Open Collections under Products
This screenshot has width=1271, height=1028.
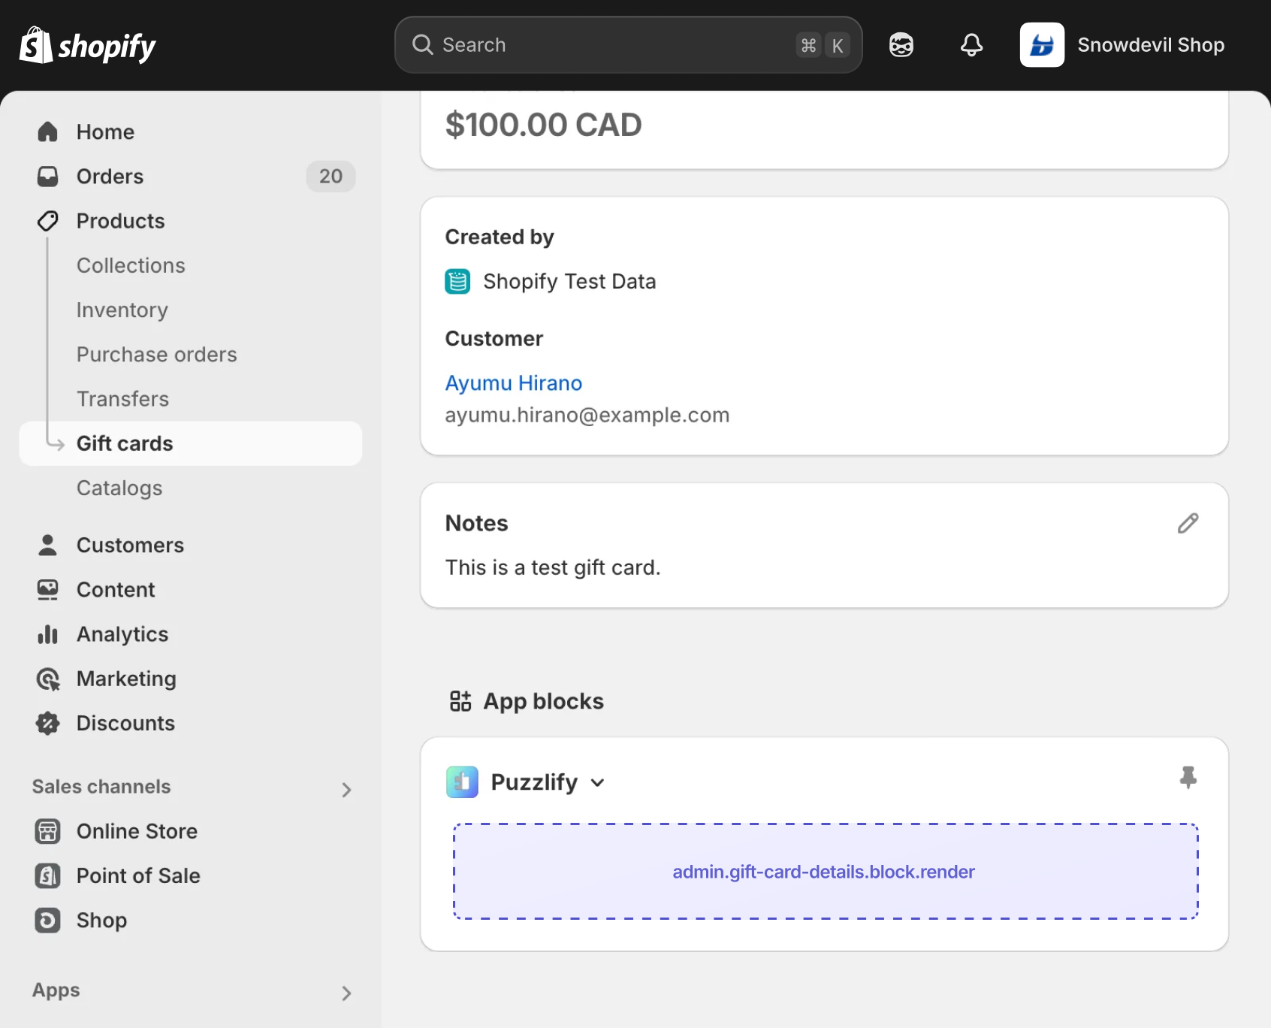click(131, 265)
